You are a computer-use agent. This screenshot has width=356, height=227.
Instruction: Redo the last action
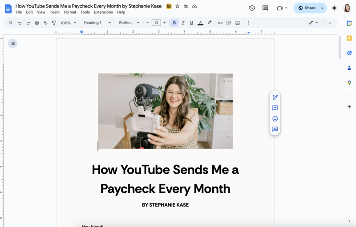point(28,23)
